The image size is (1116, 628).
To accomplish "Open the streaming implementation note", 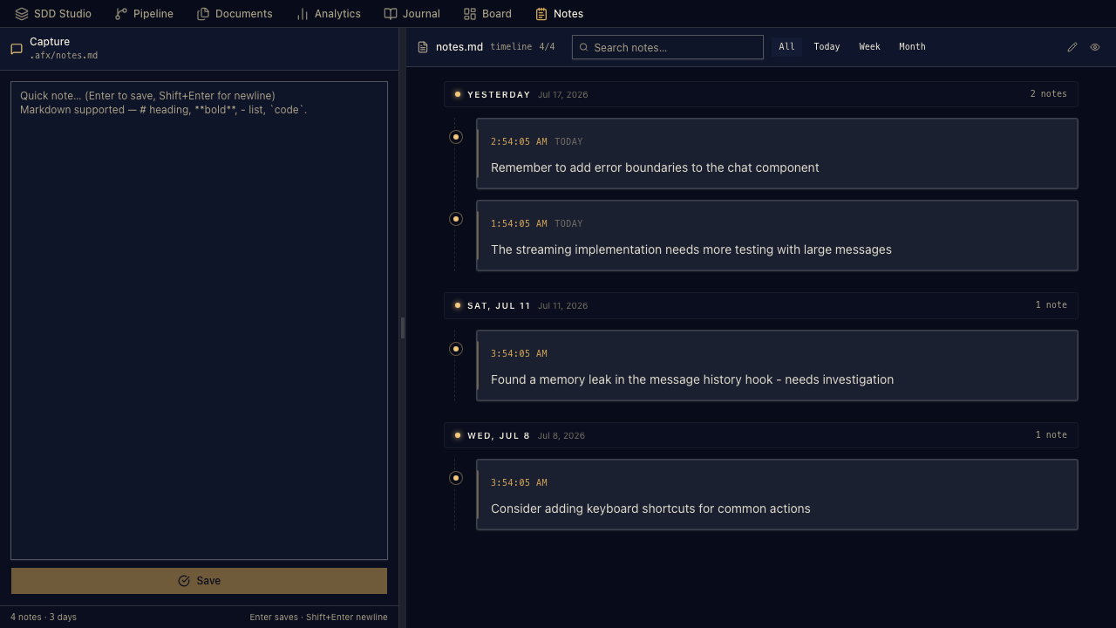I will 777,235.
